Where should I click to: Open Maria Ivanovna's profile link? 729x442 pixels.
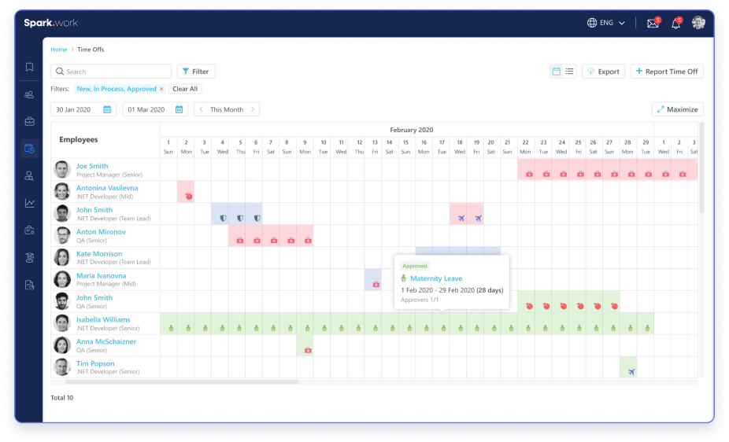coord(102,276)
